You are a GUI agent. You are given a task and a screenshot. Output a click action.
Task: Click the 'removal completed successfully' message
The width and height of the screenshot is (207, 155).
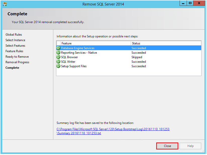48,22
